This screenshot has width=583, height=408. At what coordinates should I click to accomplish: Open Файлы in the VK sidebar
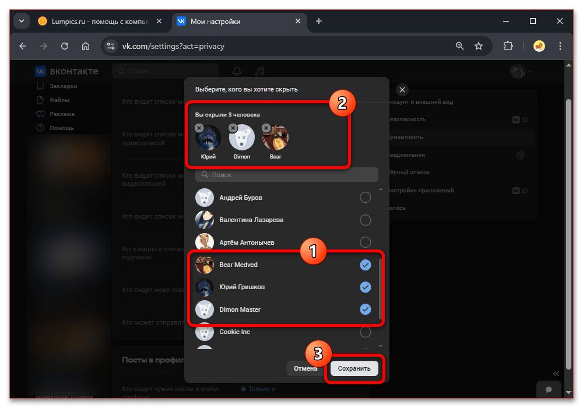coord(53,100)
